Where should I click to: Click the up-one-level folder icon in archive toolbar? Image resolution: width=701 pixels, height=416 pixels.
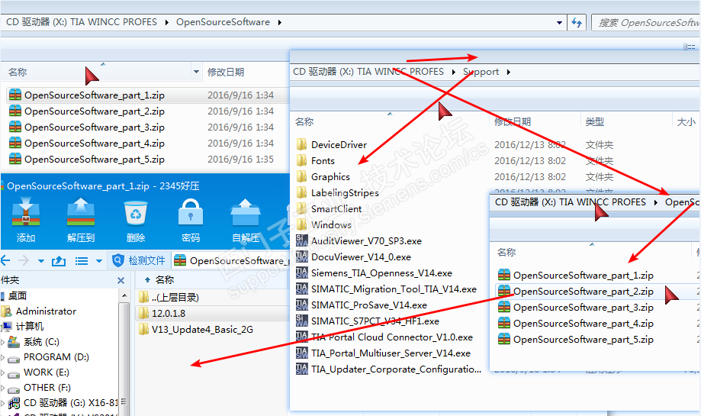(x=59, y=261)
